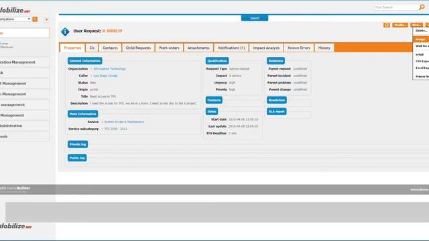Click the Origin value 'portal'
429x241 pixels.
tap(94, 90)
